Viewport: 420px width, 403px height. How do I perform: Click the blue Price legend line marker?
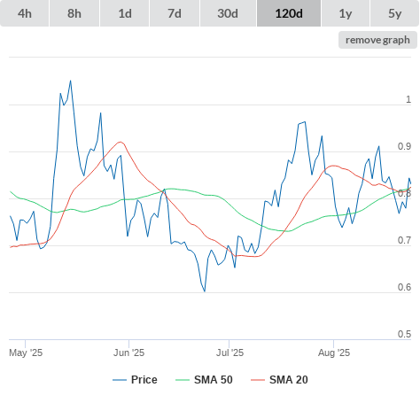click(120, 380)
